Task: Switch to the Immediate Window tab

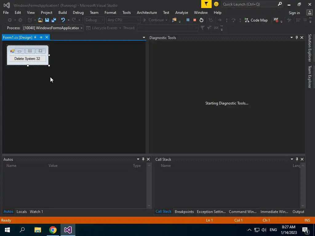Action: [x=274, y=211]
